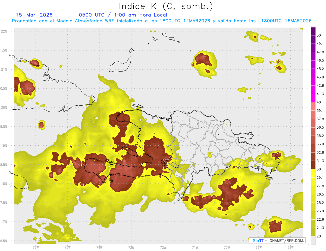Image resolution: width=326 pixels, height=251 pixels.
Task: Click the 72W longitude axis label
Action: pyautogui.click(x=163, y=247)
